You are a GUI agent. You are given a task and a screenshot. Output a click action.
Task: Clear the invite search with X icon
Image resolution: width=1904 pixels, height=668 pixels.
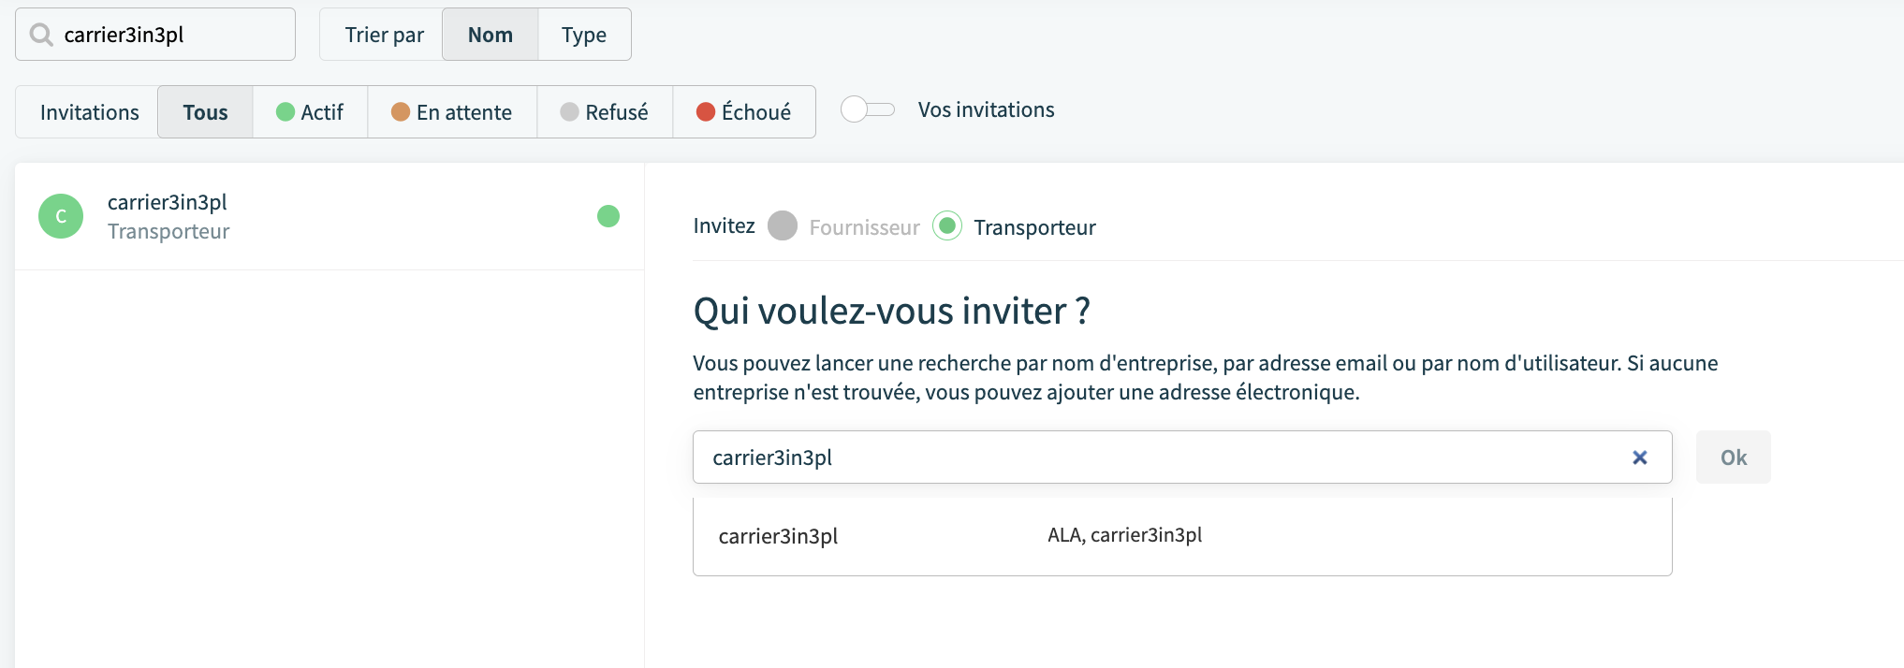click(1639, 457)
